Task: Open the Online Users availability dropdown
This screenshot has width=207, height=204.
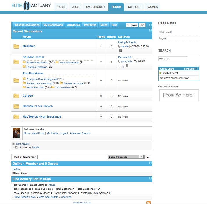Action: (x=197, y=69)
